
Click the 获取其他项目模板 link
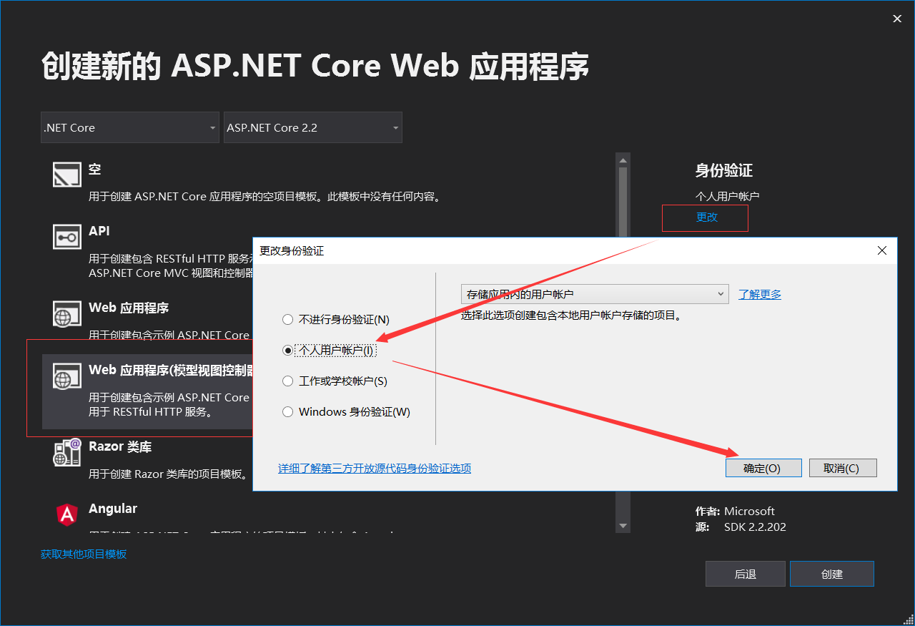click(84, 554)
